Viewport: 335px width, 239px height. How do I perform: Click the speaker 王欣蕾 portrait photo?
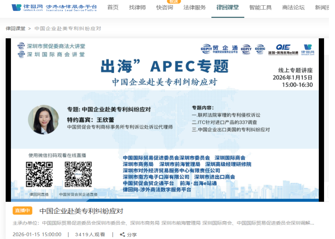[43, 119]
